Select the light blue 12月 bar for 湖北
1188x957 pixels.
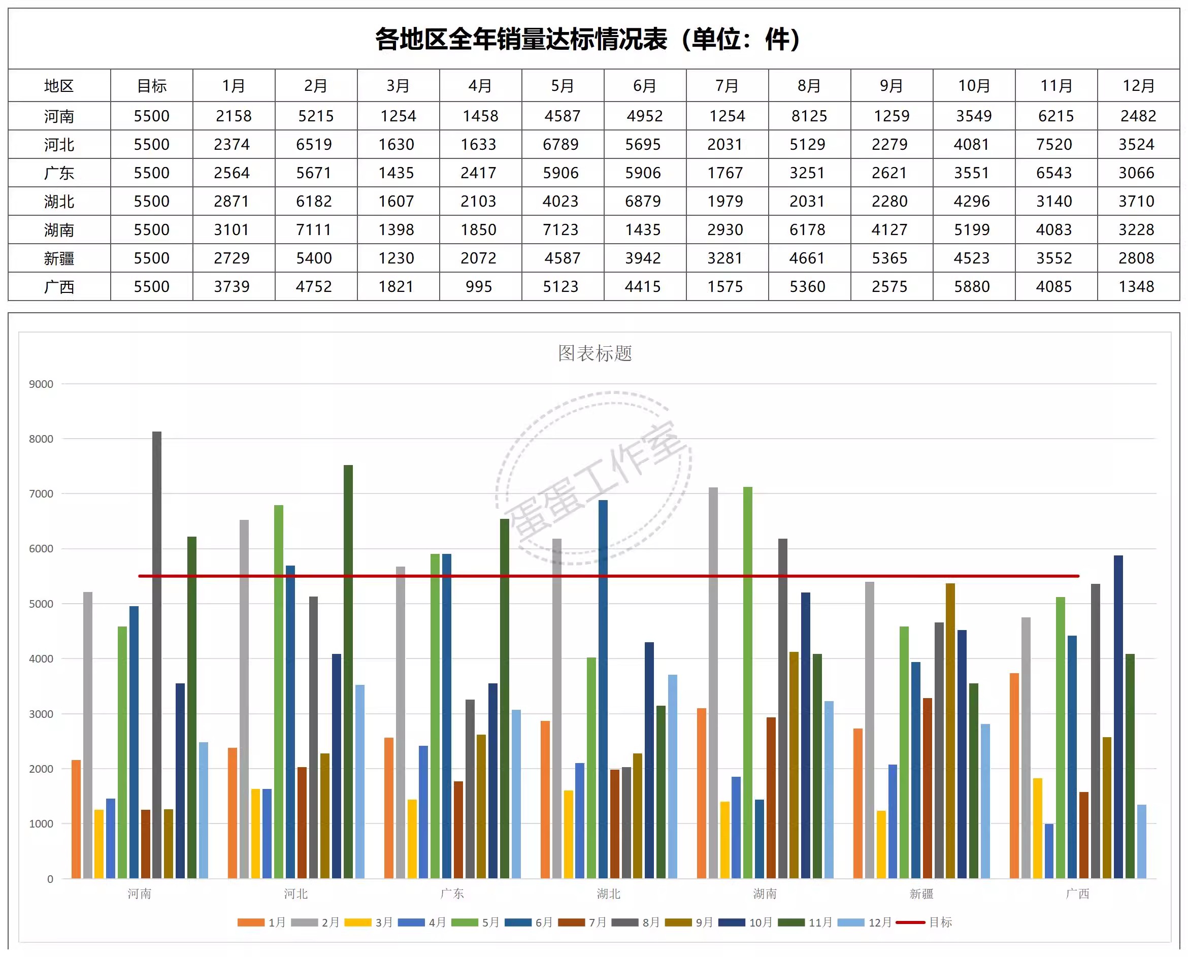pos(673,777)
